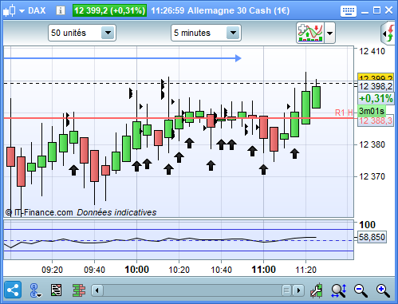
Task: Click the 10:20 time axis label
Action: (179, 270)
